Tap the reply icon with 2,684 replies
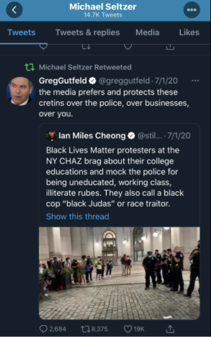Screen dimensions: 211x337 (44, 329)
